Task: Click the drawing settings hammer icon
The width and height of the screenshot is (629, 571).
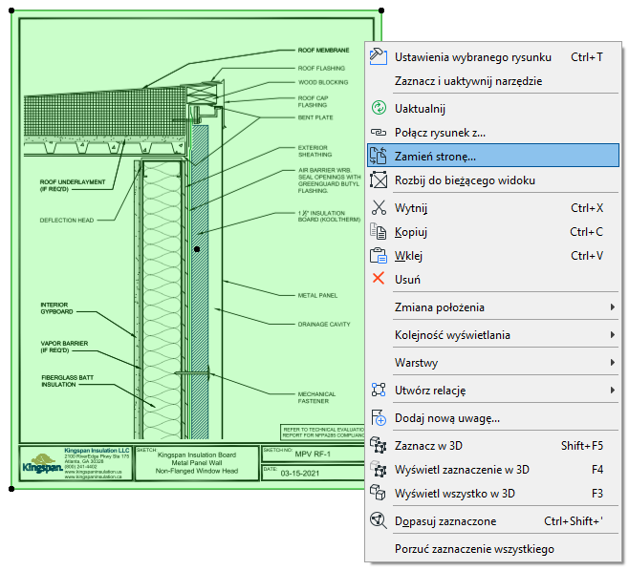Action: click(x=378, y=56)
